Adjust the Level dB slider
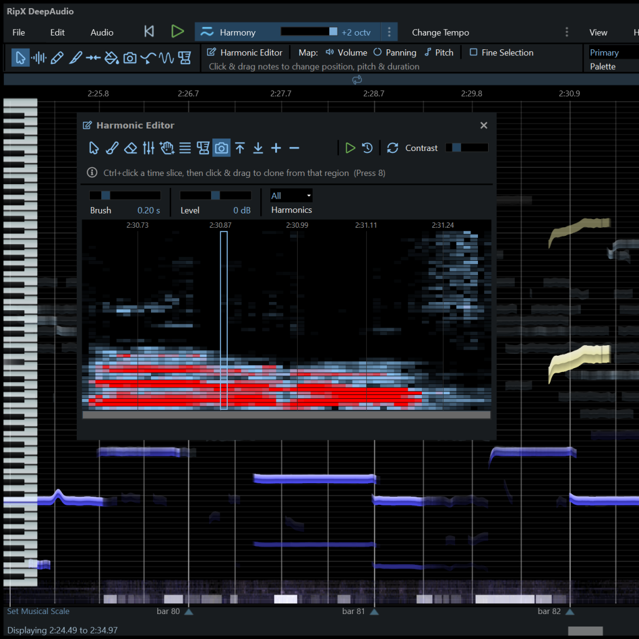This screenshot has height=639, width=639. 215,195
